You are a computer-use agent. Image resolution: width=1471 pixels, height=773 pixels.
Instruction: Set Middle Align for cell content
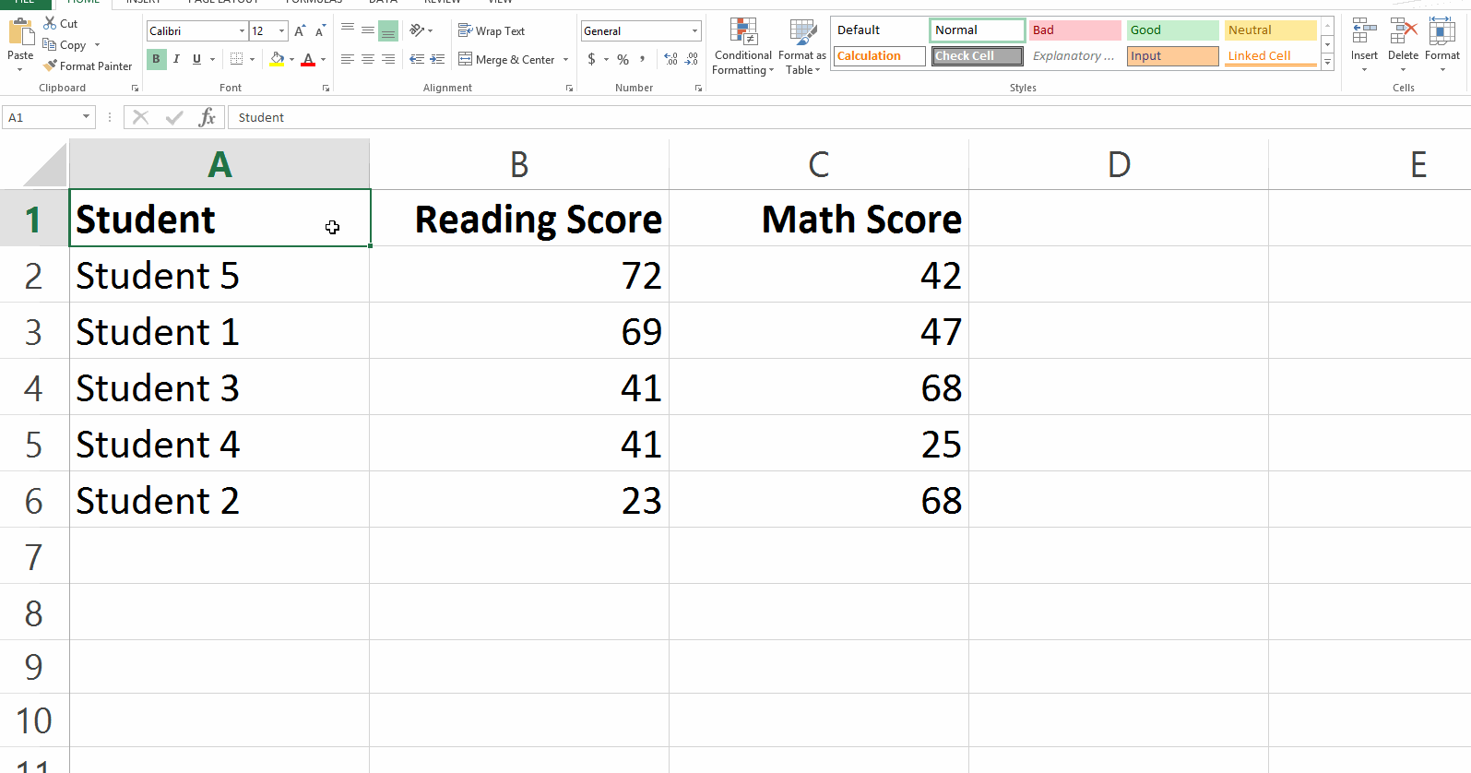[368, 30]
